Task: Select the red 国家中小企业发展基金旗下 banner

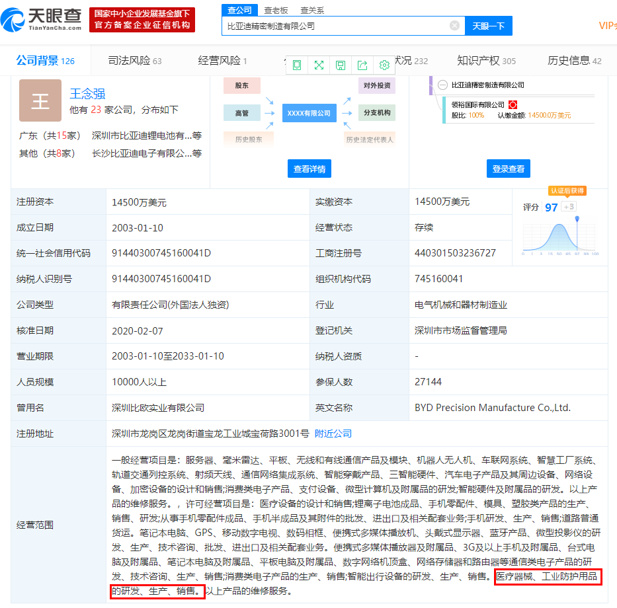Action: point(142,19)
